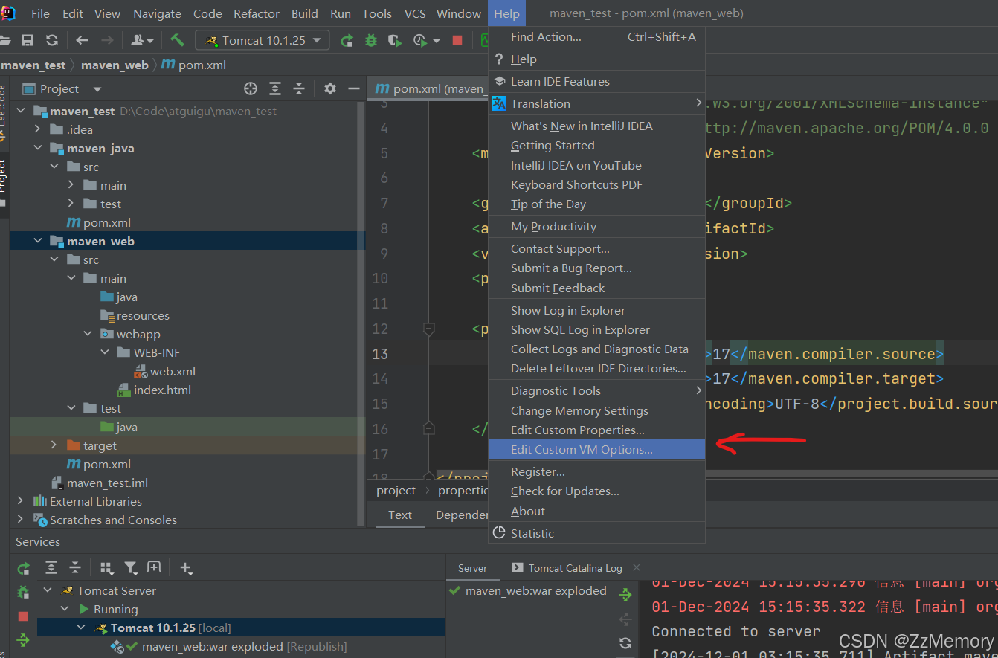This screenshot has height=658, width=998.
Task: Click project in the editor breadcrumb
Action: coord(396,490)
